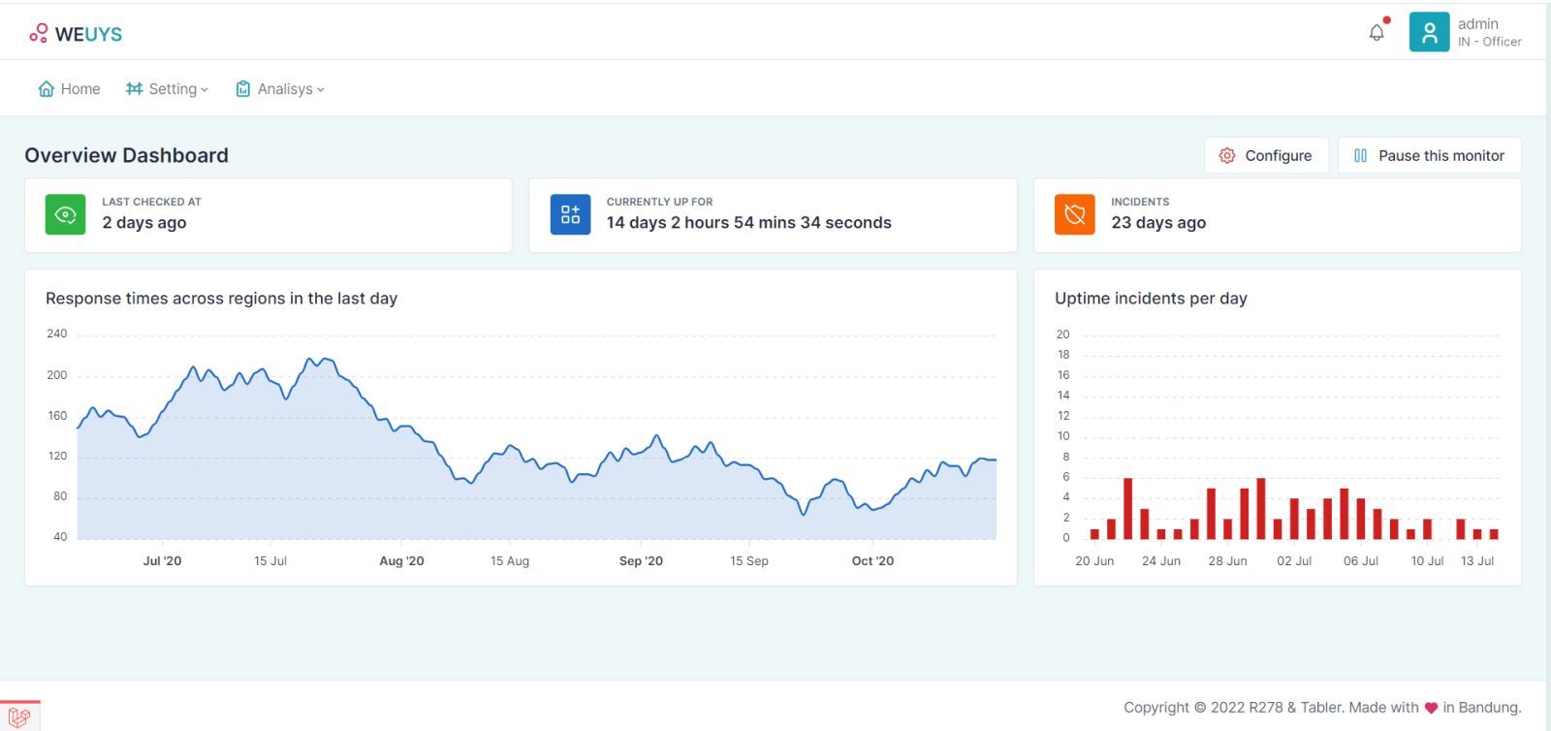This screenshot has height=731, width=1551.
Task: Click the green eye Last Checked icon
Action: click(x=65, y=214)
